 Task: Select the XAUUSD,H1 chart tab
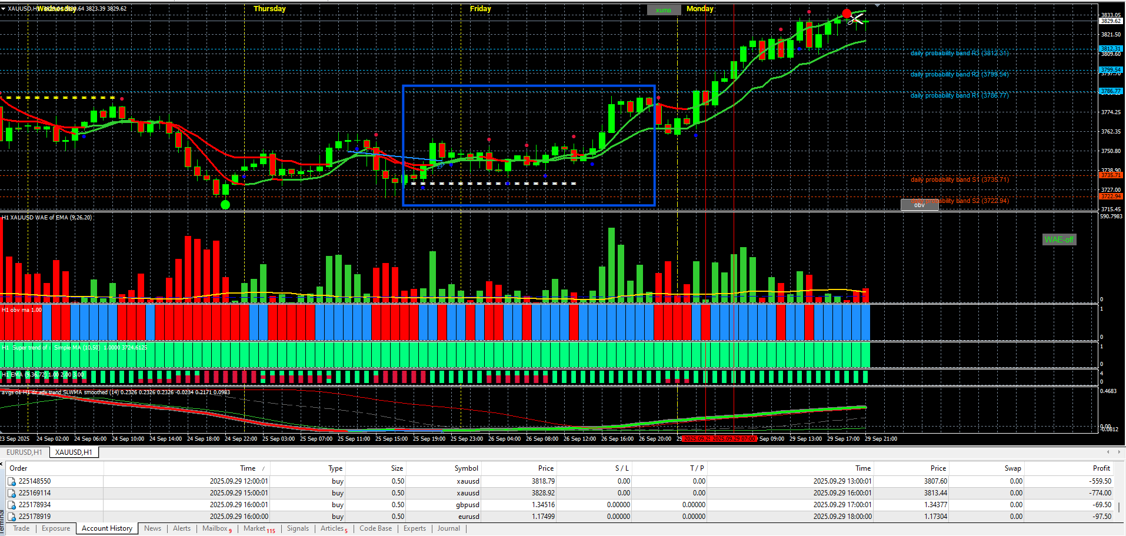point(74,452)
